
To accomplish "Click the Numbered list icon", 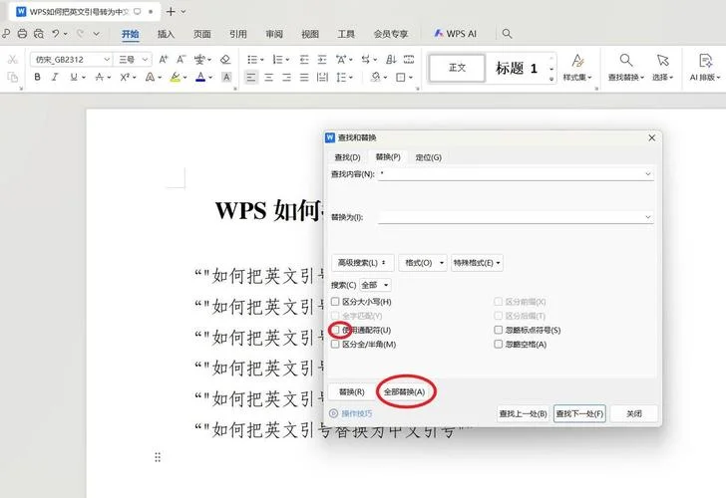I will (x=278, y=59).
